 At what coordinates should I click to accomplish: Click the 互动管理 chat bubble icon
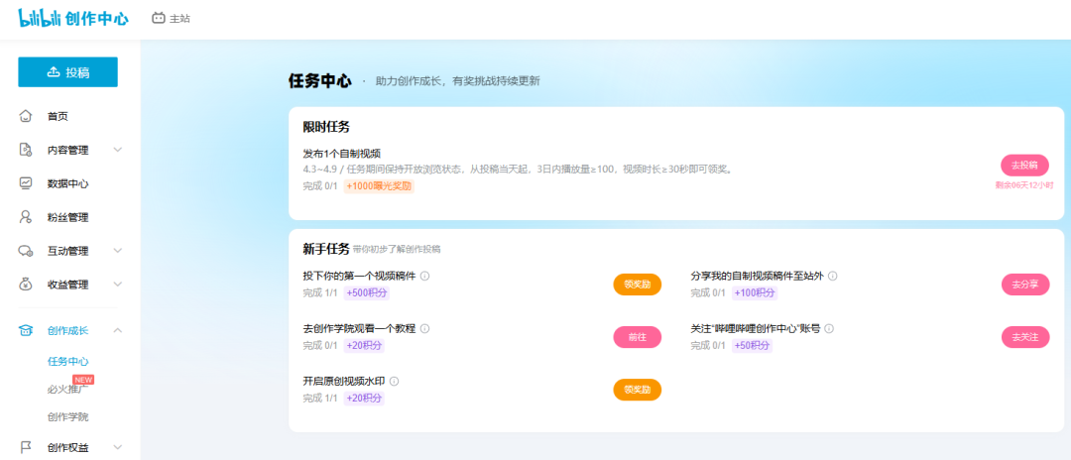[x=25, y=251]
